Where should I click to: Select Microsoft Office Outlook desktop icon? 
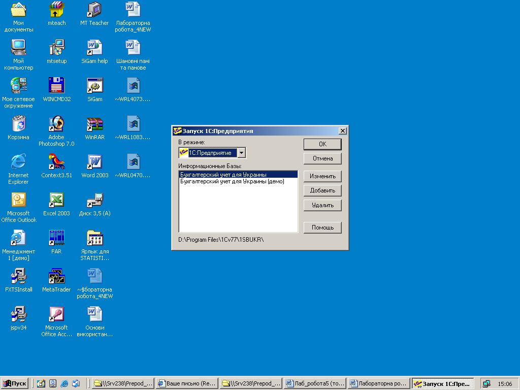tap(19, 200)
